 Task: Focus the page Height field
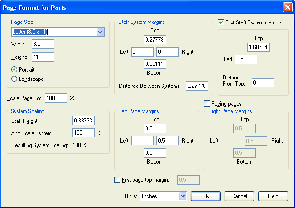(x=43, y=57)
